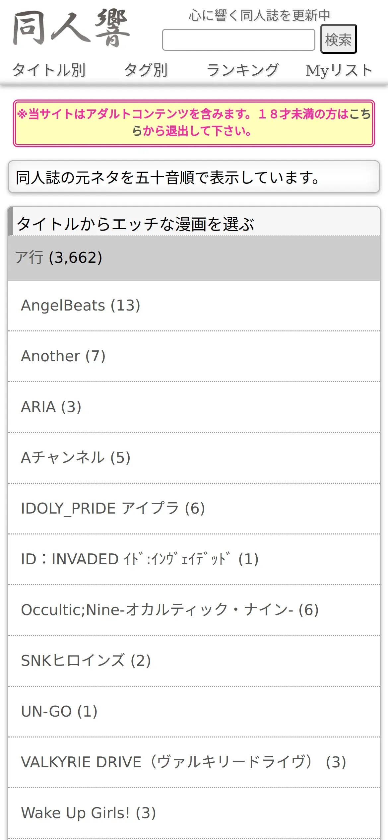Open the ARIA (3) entry

coord(51,407)
